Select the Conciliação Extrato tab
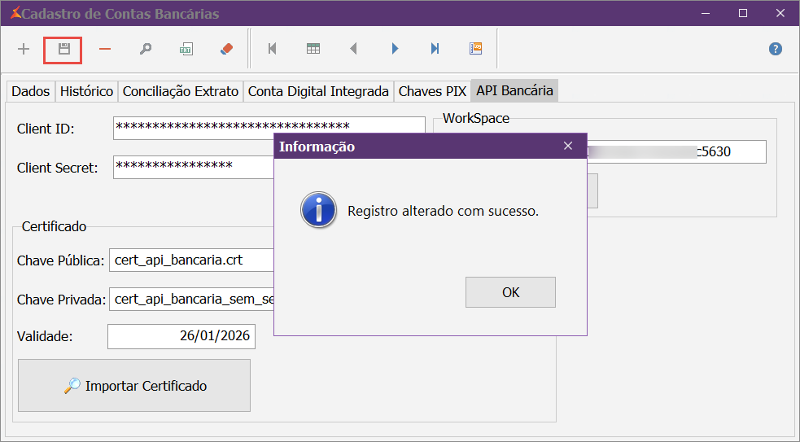Viewport: 800px width, 442px height. 181,91
